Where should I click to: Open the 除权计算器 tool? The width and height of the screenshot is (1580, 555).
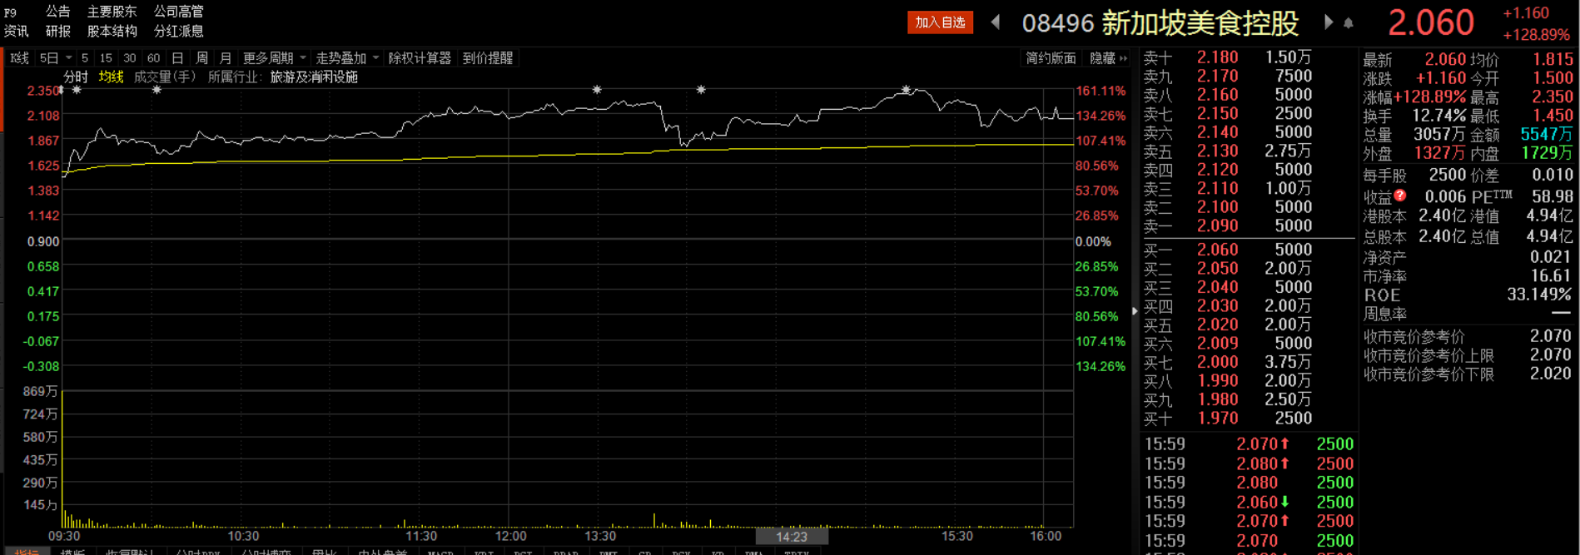click(420, 58)
